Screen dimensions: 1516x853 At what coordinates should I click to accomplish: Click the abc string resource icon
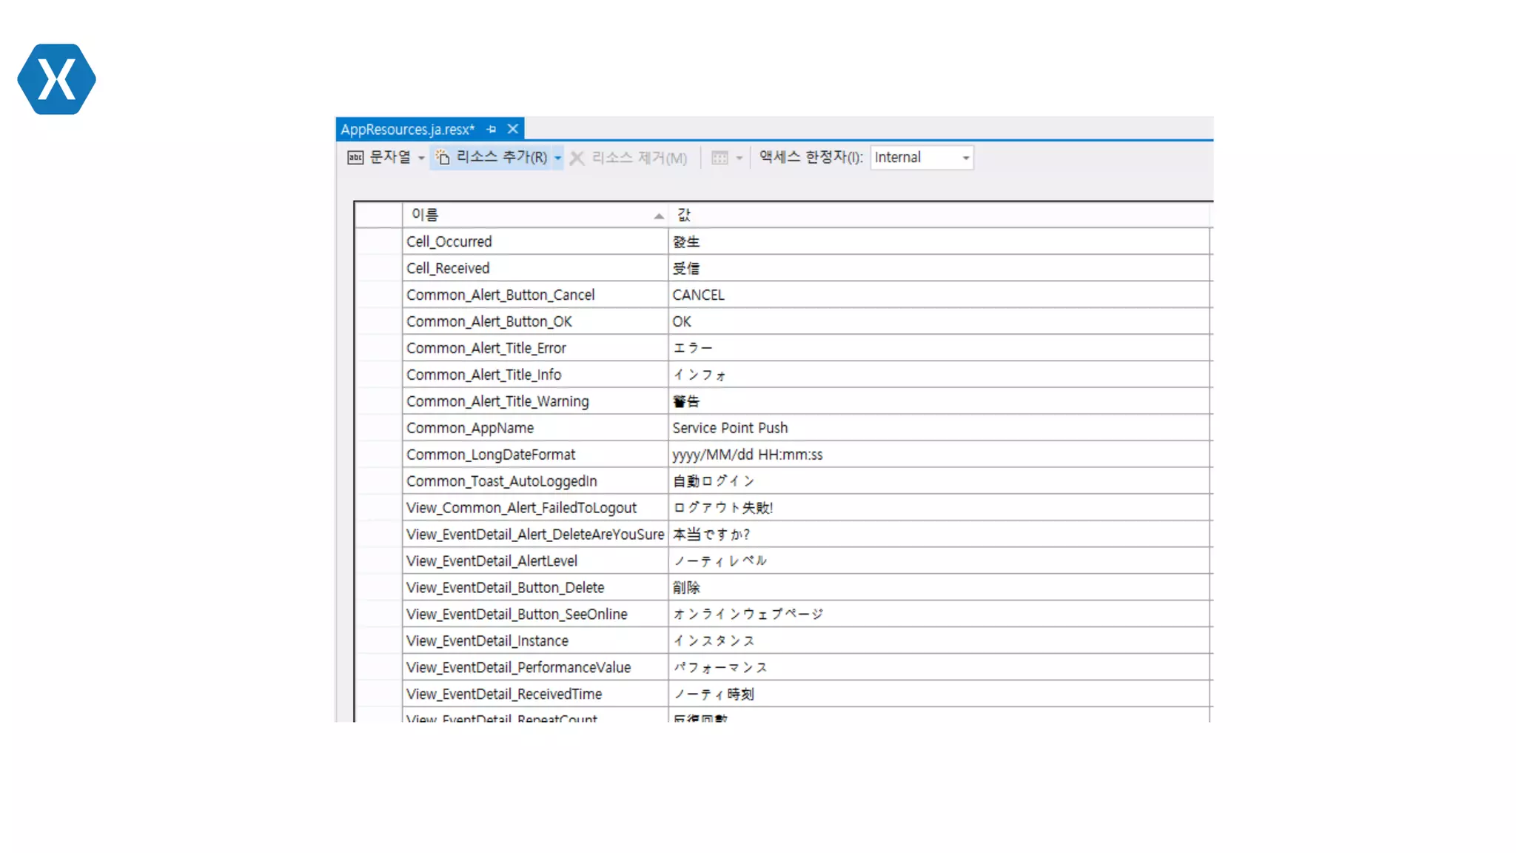click(355, 158)
